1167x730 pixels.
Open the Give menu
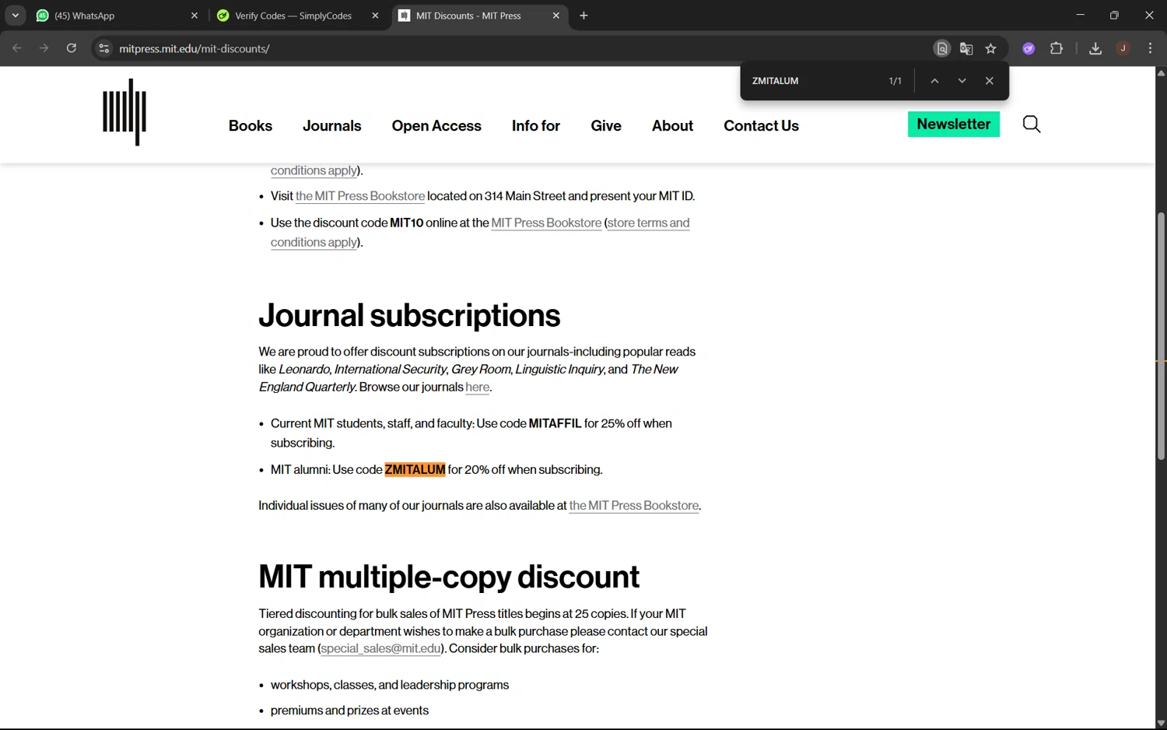(x=606, y=126)
